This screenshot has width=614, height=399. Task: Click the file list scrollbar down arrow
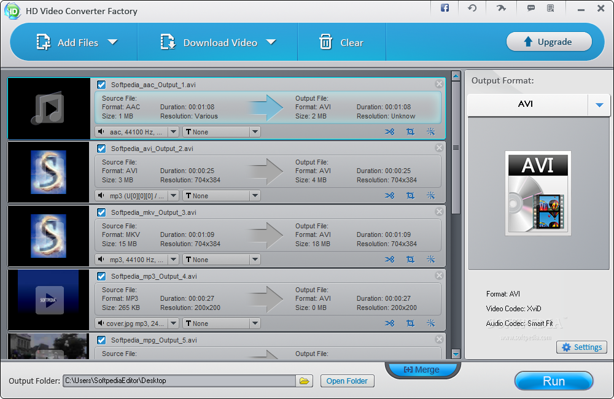[456, 354]
